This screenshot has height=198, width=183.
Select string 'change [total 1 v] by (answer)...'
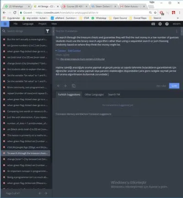click(26, 159)
